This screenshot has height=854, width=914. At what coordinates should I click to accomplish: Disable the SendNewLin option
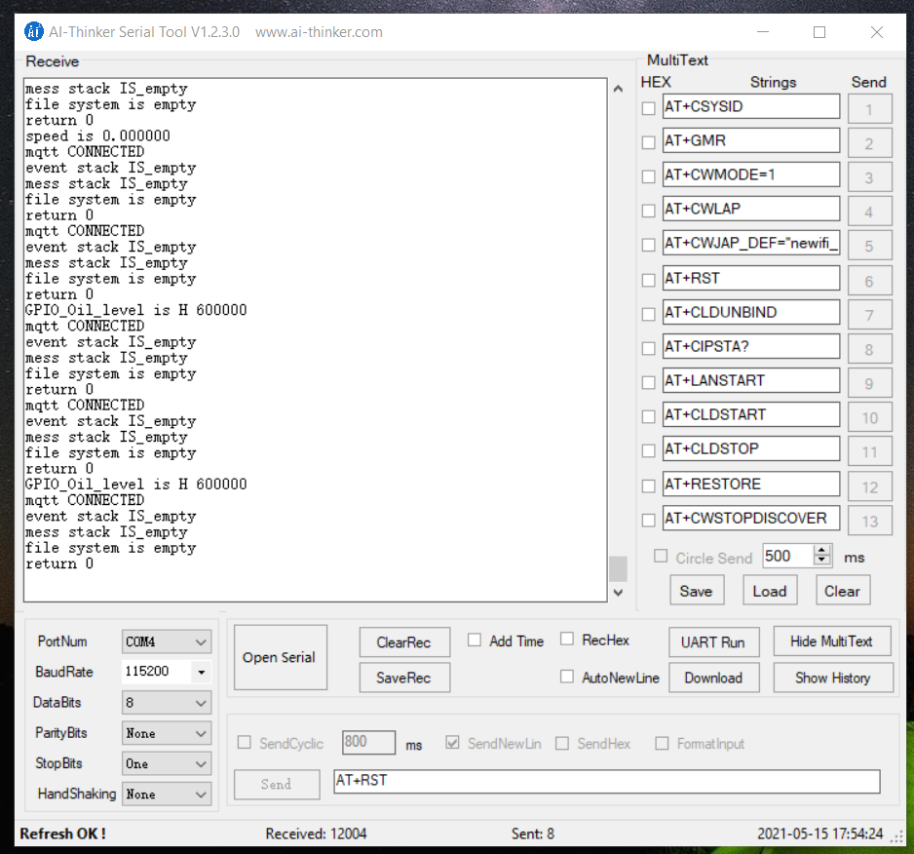click(452, 741)
